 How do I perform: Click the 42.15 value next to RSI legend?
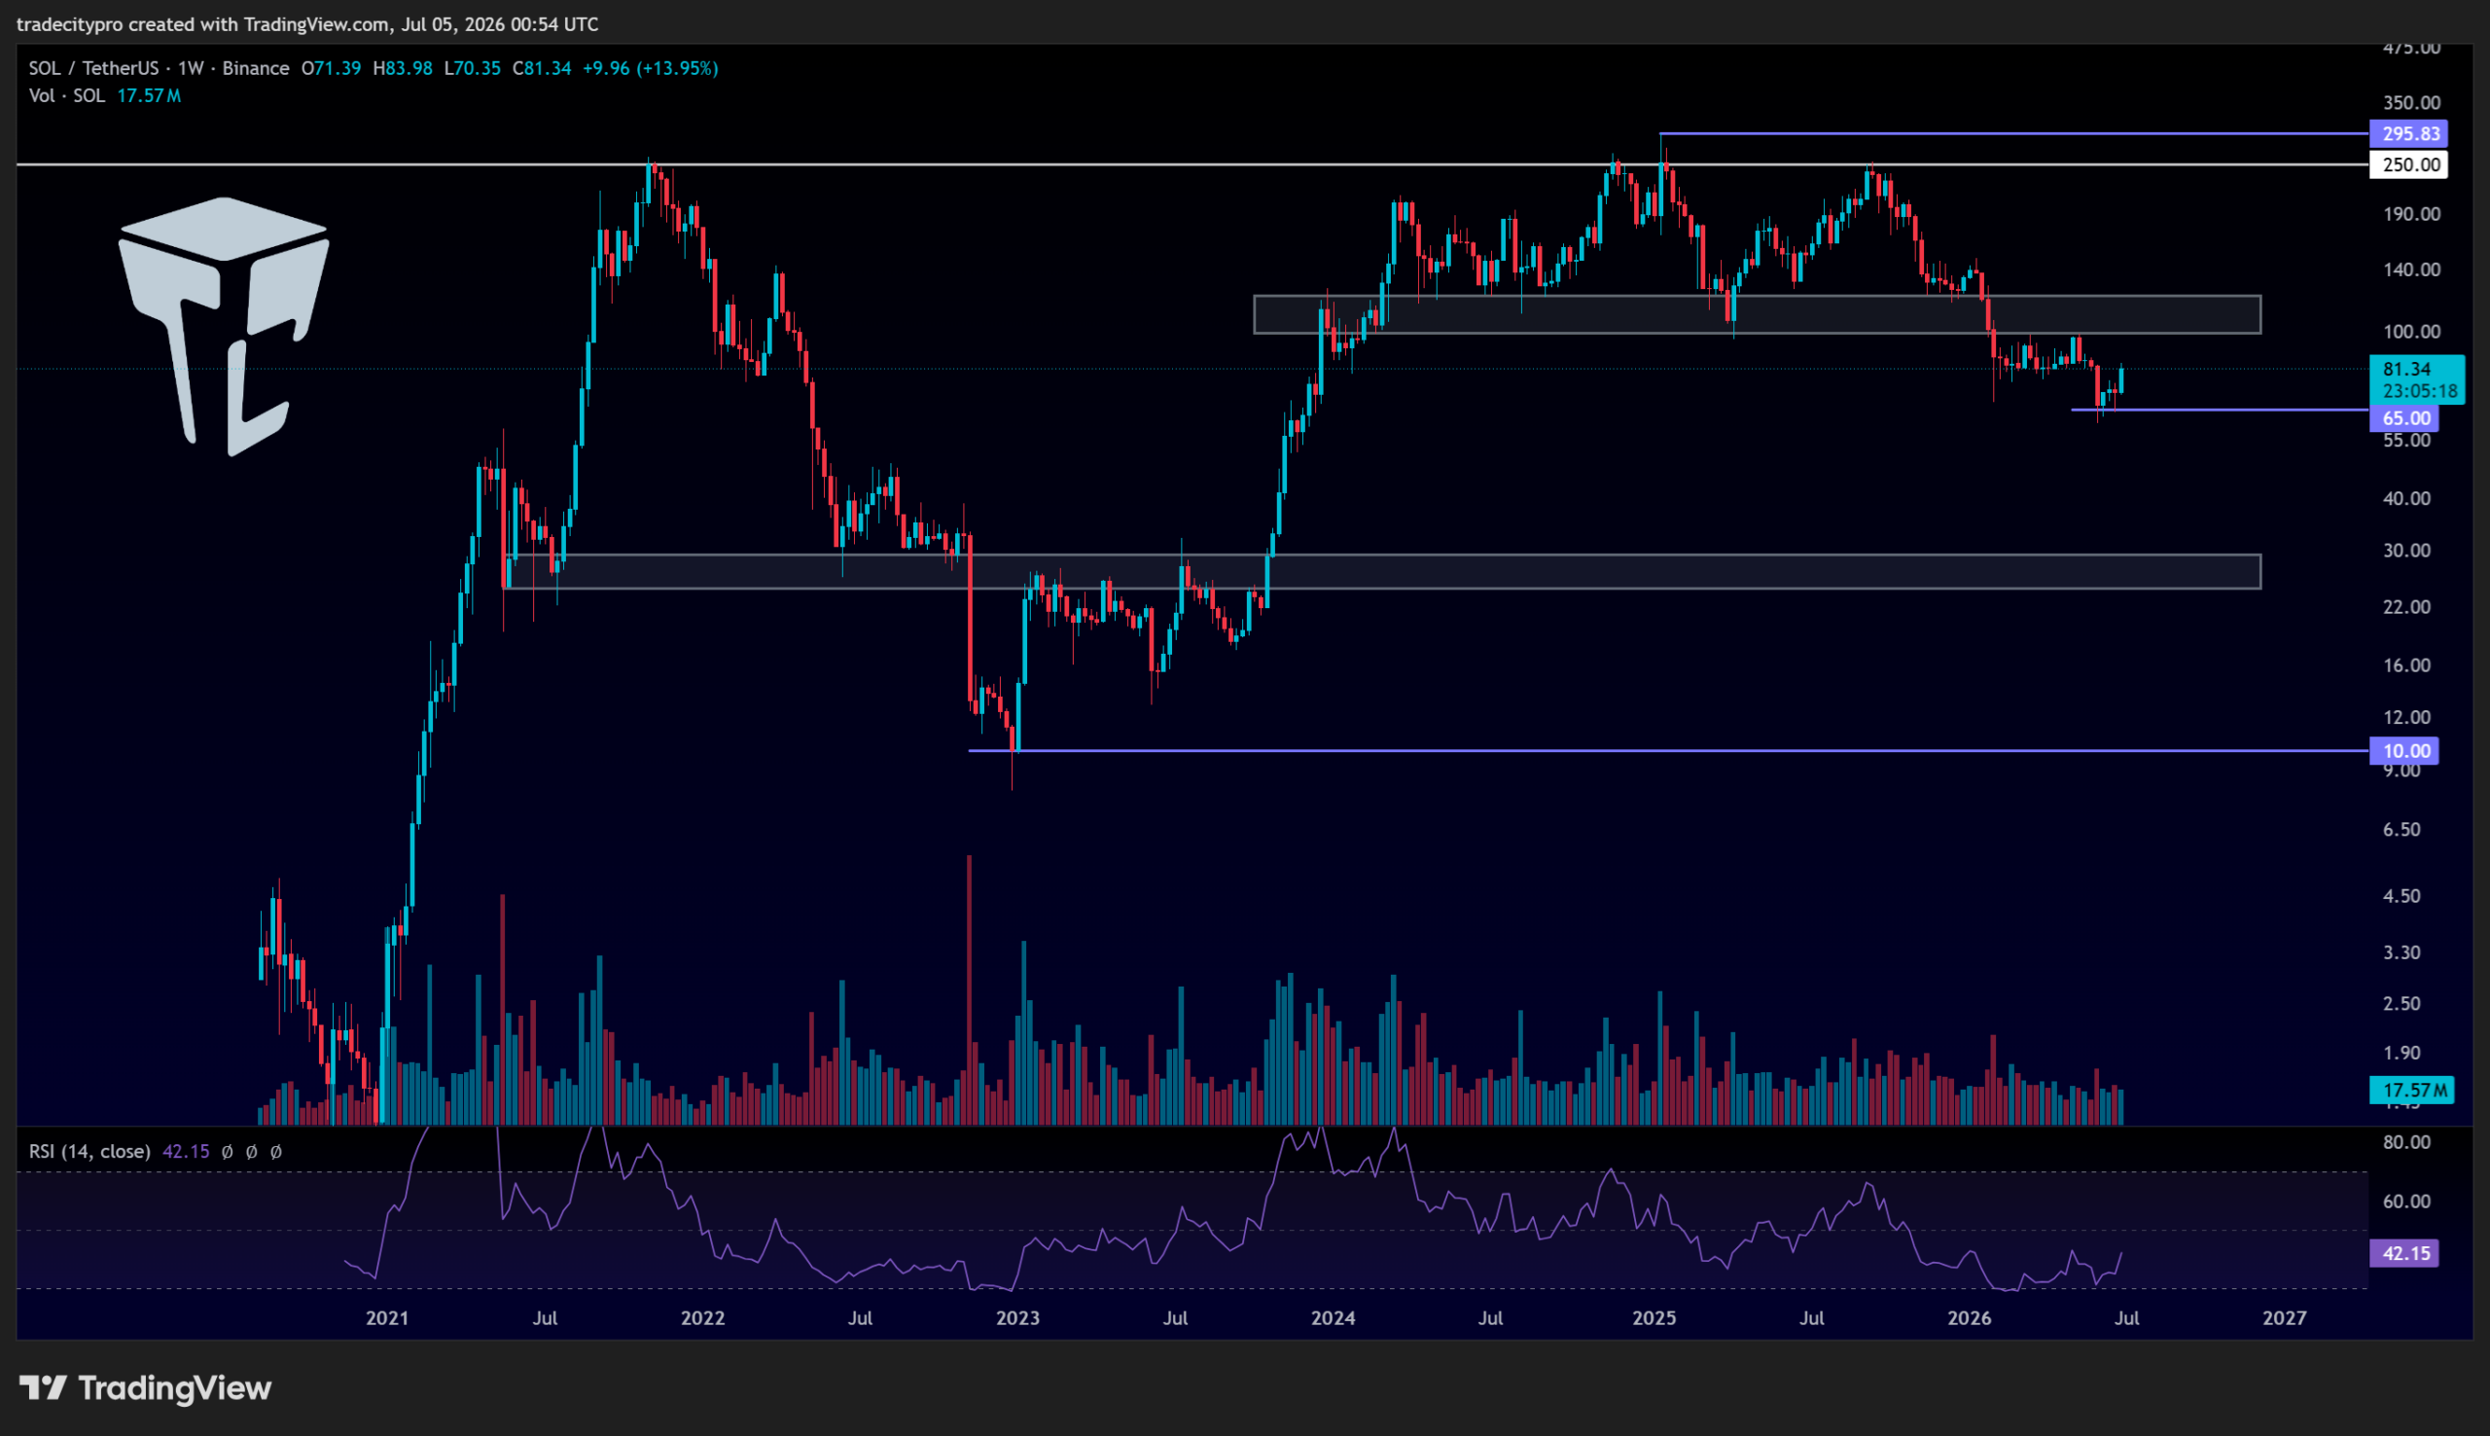[x=186, y=1151]
